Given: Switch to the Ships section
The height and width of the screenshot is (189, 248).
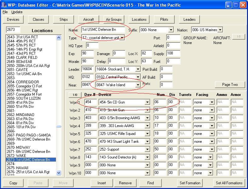Looking at the screenshot, I should point(64,19).
